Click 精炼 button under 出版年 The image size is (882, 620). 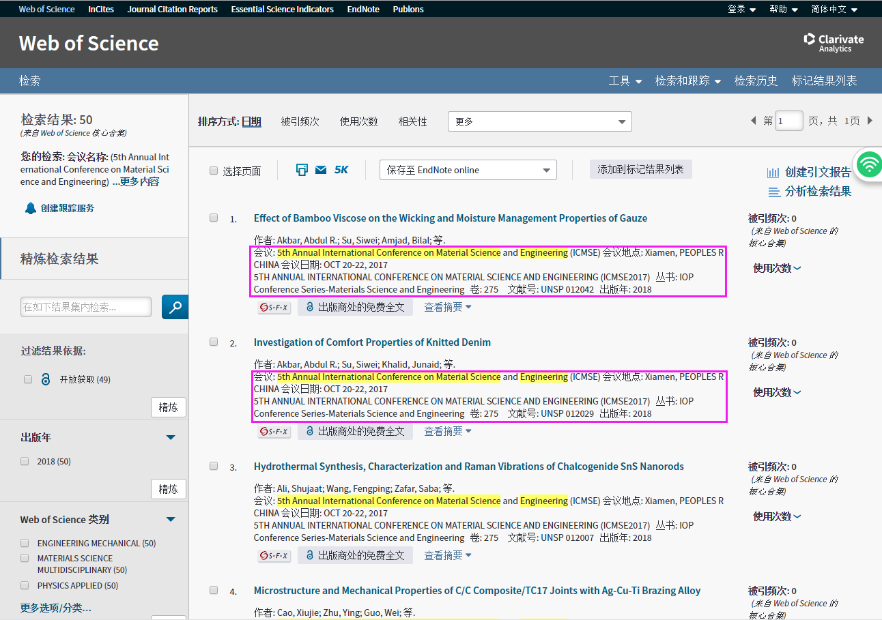[x=169, y=489]
